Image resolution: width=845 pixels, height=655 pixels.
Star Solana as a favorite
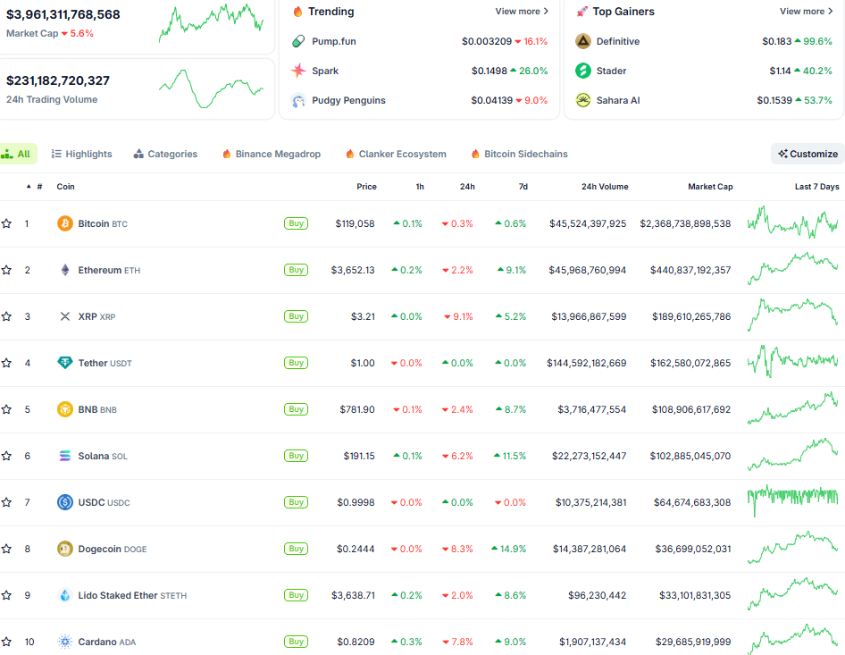[6, 456]
